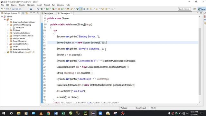The height and width of the screenshot is (116, 206).
Task: Minimize the Package Explorer view
Action: [x=34, y=13]
